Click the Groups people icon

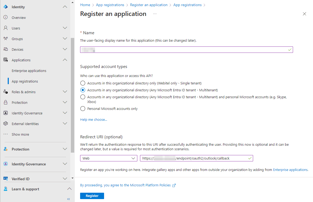(6, 38)
